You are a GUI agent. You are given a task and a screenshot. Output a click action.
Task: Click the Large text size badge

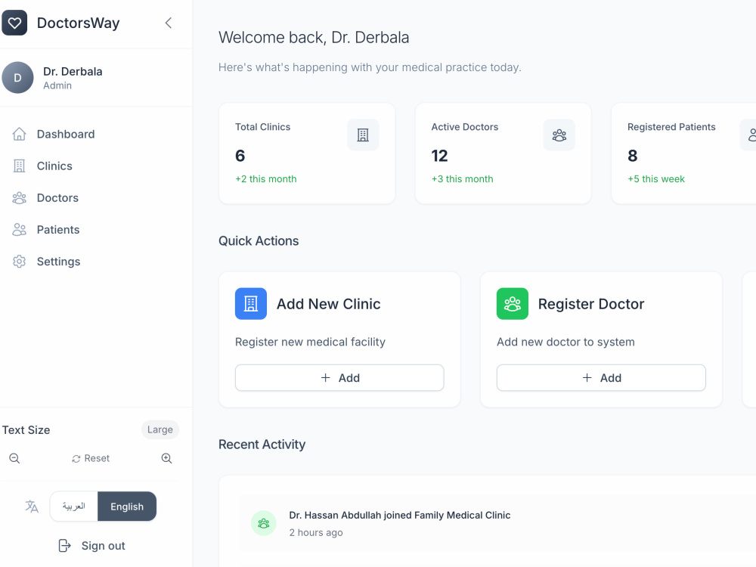[x=160, y=429]
